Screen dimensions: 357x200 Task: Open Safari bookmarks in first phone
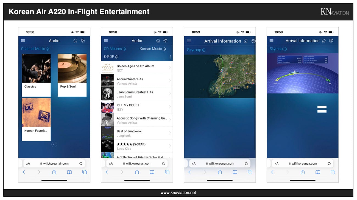69,172
